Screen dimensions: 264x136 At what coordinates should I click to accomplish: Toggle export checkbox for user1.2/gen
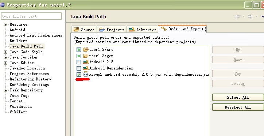pos(79,56)
